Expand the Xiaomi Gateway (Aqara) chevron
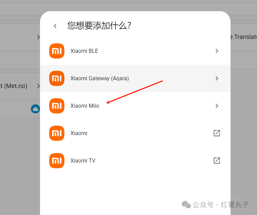Viewport: 257px width, 215px height. 217,78
